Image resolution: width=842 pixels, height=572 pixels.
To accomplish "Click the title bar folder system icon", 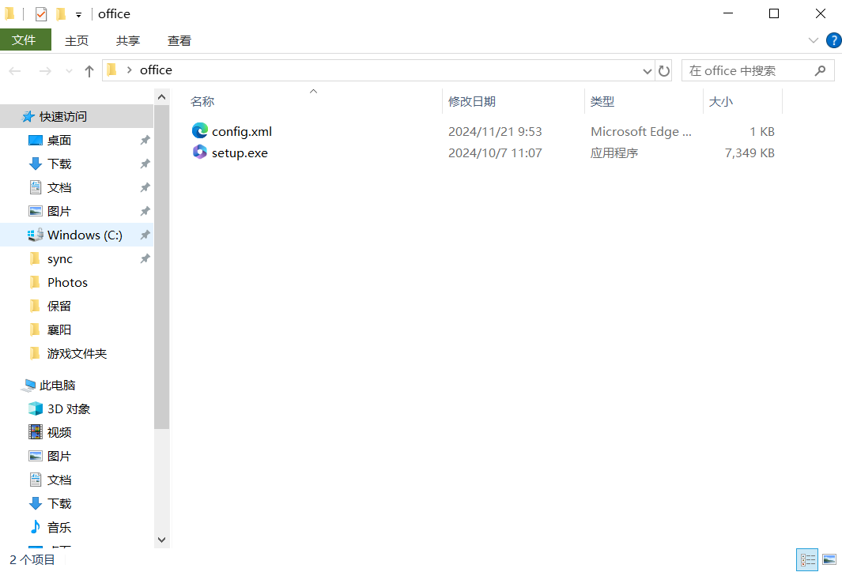I will click(9, 13).
